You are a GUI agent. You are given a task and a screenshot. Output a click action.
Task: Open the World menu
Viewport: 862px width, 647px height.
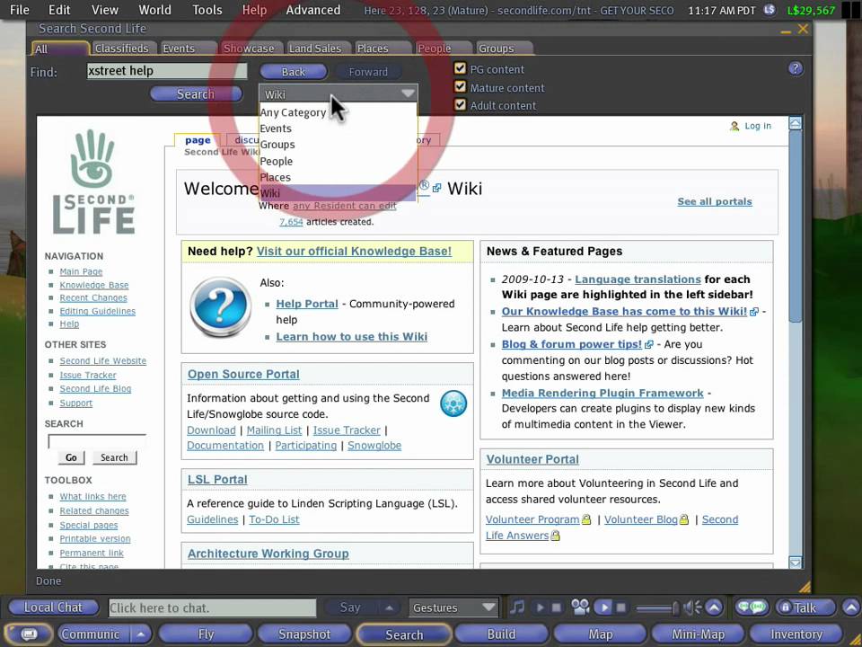point(154,10)
